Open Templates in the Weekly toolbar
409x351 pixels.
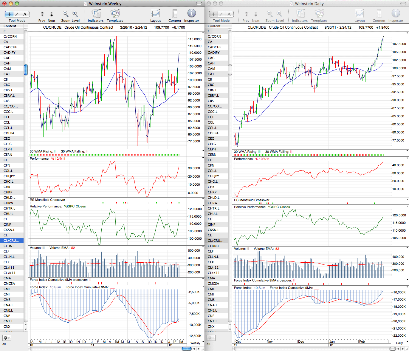click(x=115, y=14)
